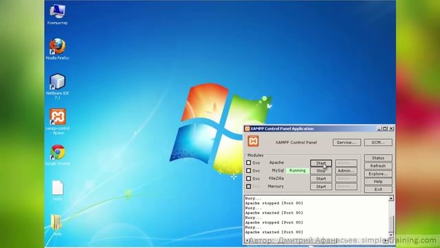Click the Status button
440x248 pixels.
[x=378, y=158]
